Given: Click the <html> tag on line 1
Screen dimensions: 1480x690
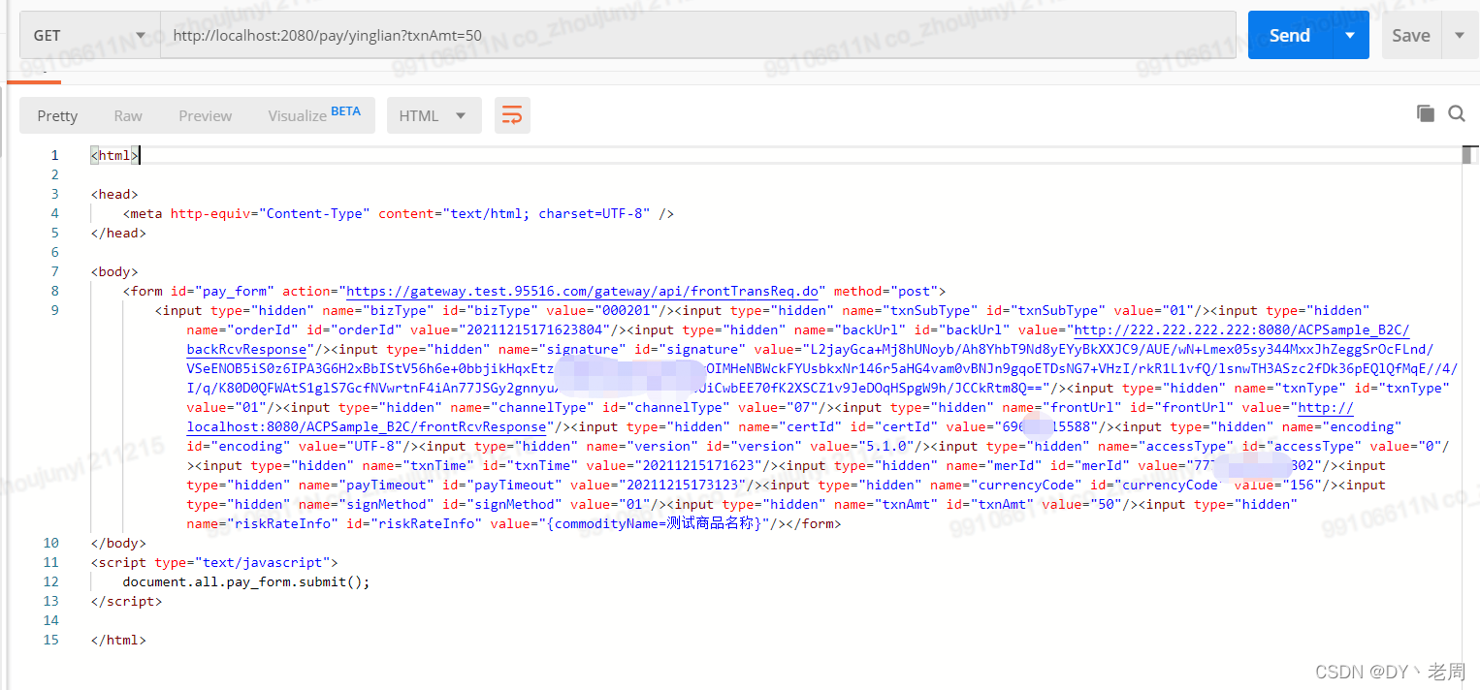Looking at the screenshot, I should [114, 155].
